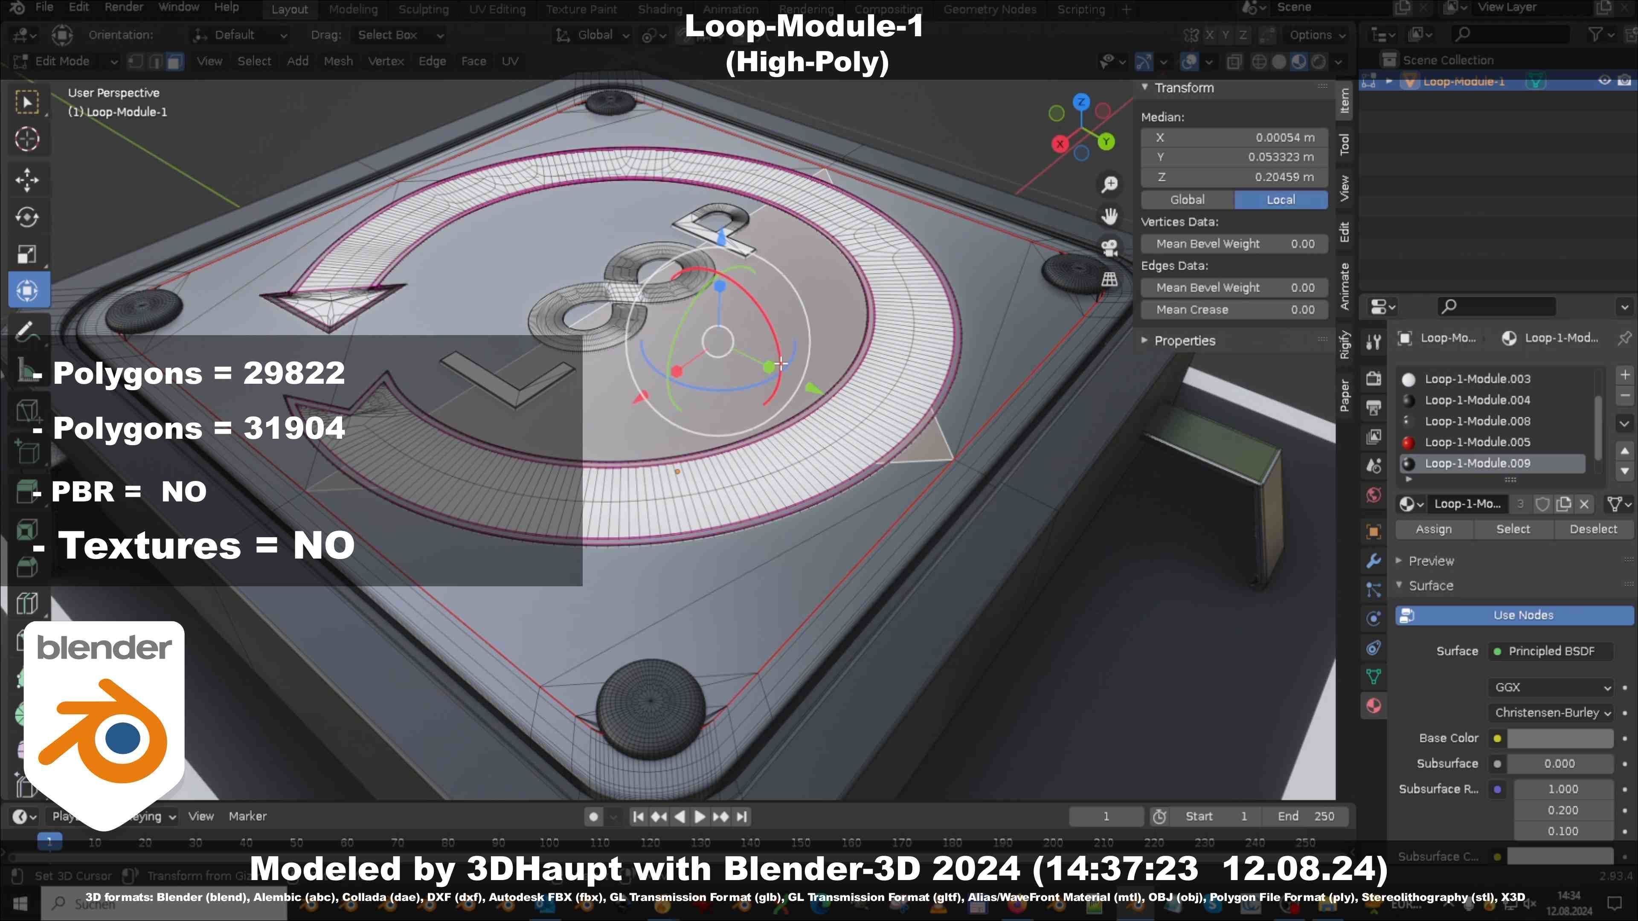Open the Global transform orientation dropdown
The width and height of the screenshot is (1638, 921).
click(x=592, y=35)
